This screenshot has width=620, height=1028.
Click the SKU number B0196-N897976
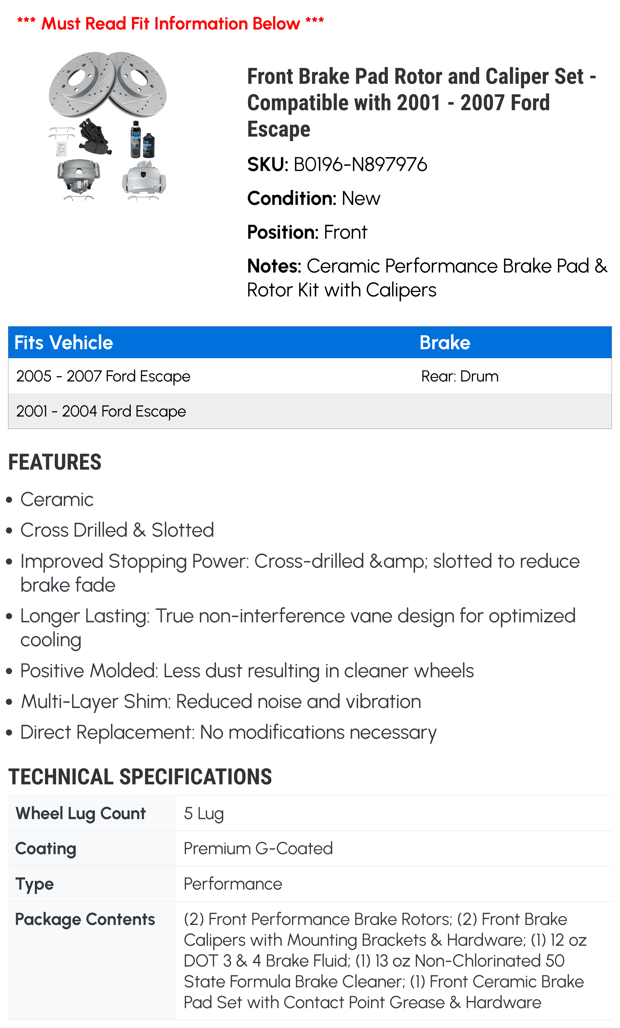pos(361,165)
